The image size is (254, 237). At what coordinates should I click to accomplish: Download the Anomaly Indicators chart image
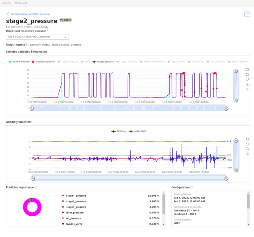(x=247, y=154)
